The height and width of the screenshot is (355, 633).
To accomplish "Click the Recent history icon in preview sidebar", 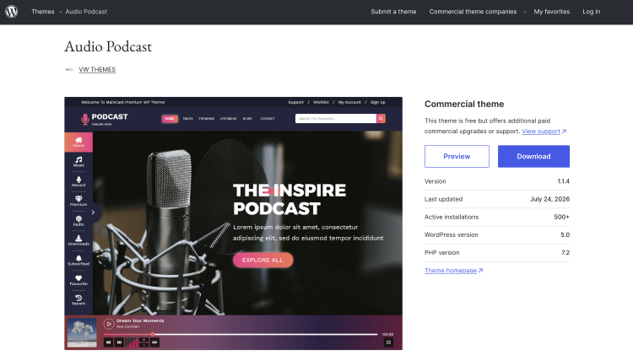I will 78,299.
